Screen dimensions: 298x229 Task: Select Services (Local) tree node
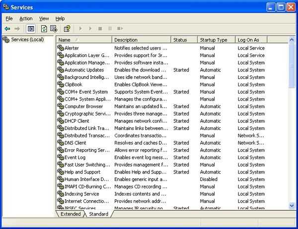point(27,40)
